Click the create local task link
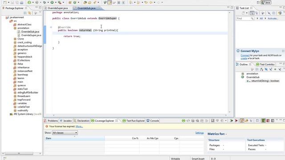285x160 pixels. [244, 58]
